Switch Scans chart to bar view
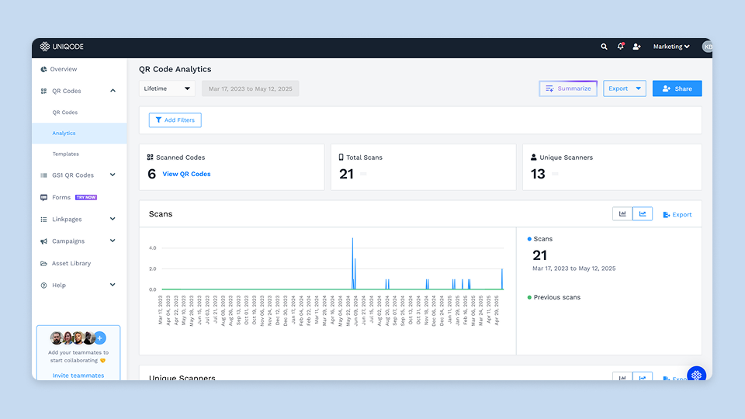Image resolution: width=745 pixels, height=419 pixels. pyautogui.click(x=622, y=214)
